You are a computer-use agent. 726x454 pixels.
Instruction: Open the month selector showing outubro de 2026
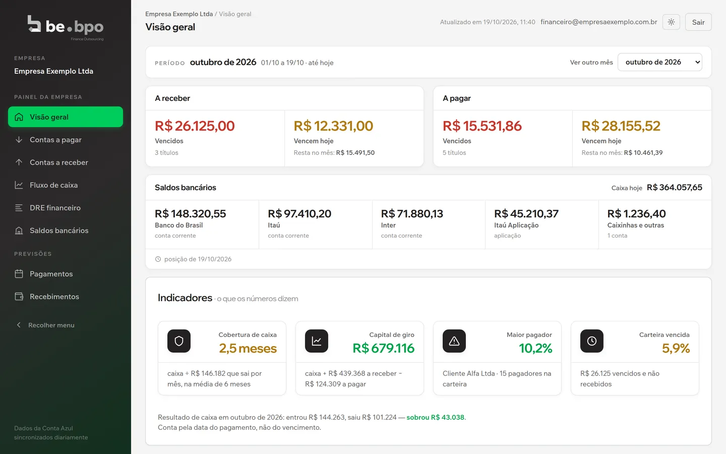[659, 62]
